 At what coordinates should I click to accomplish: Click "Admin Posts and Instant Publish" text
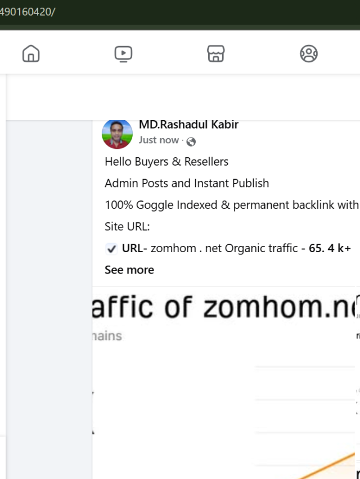[x=187, y=183]
